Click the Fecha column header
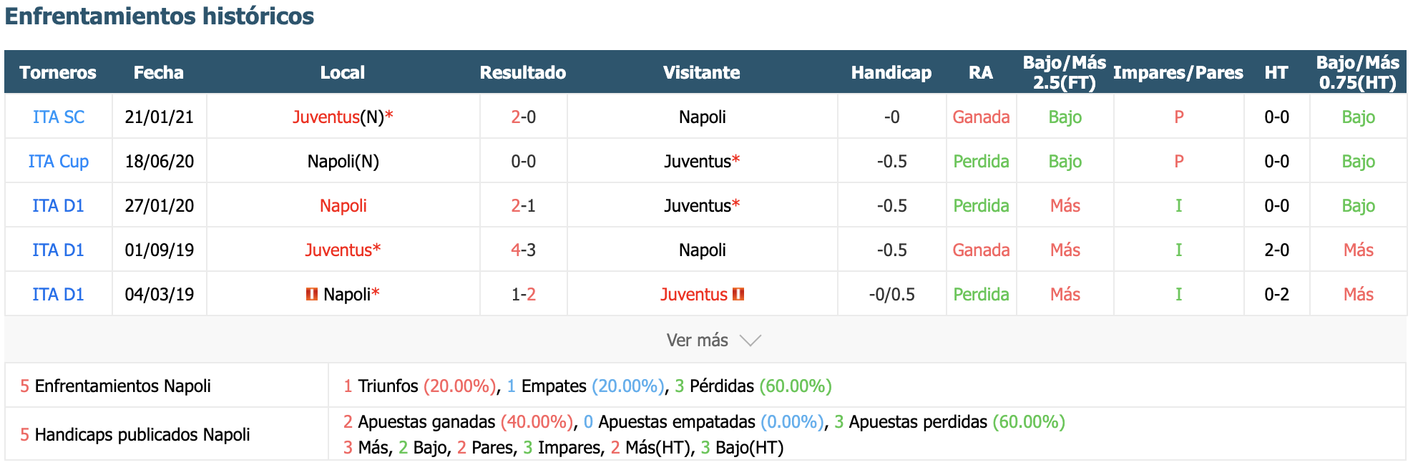 pyautogui.click(x=159, y=72)
